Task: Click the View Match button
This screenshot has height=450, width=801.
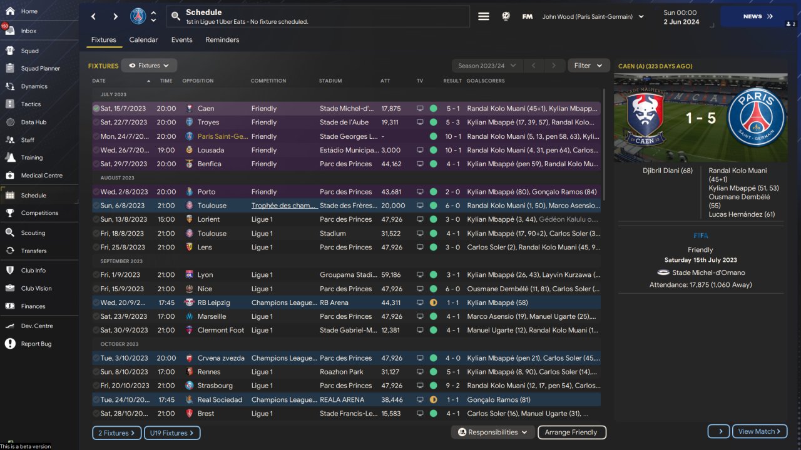Action: click(x=759, y=431)
